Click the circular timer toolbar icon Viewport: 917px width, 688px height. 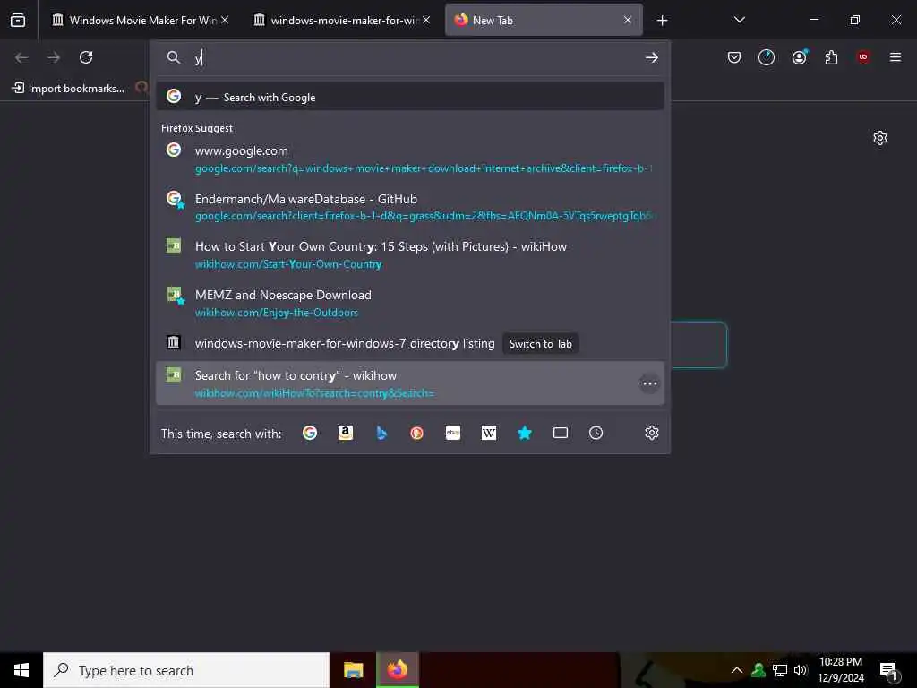tap(767, 57)
